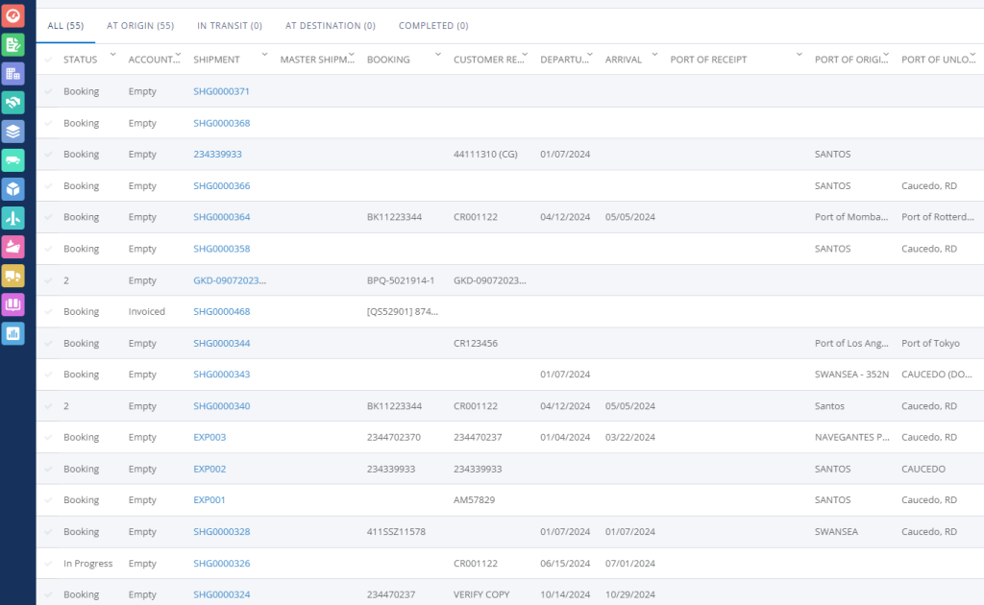
Task: Select the stacked layers sidebar icon
Action: 13,131
